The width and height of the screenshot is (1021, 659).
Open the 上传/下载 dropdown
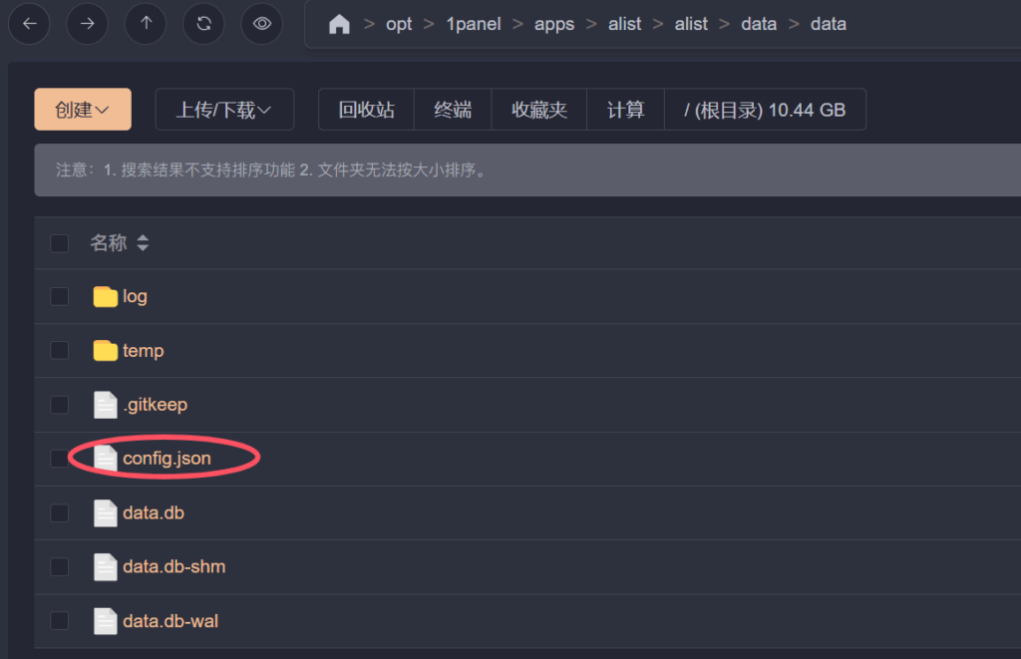[224, 110]
